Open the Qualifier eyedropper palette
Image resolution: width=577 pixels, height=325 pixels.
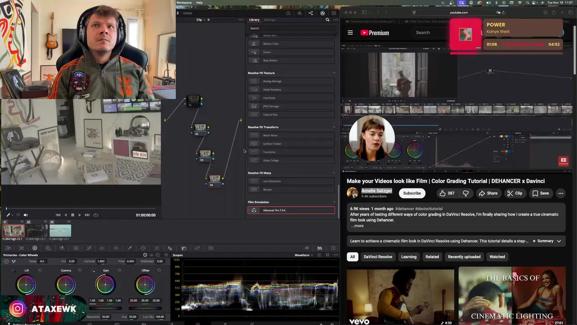[130, 248]
